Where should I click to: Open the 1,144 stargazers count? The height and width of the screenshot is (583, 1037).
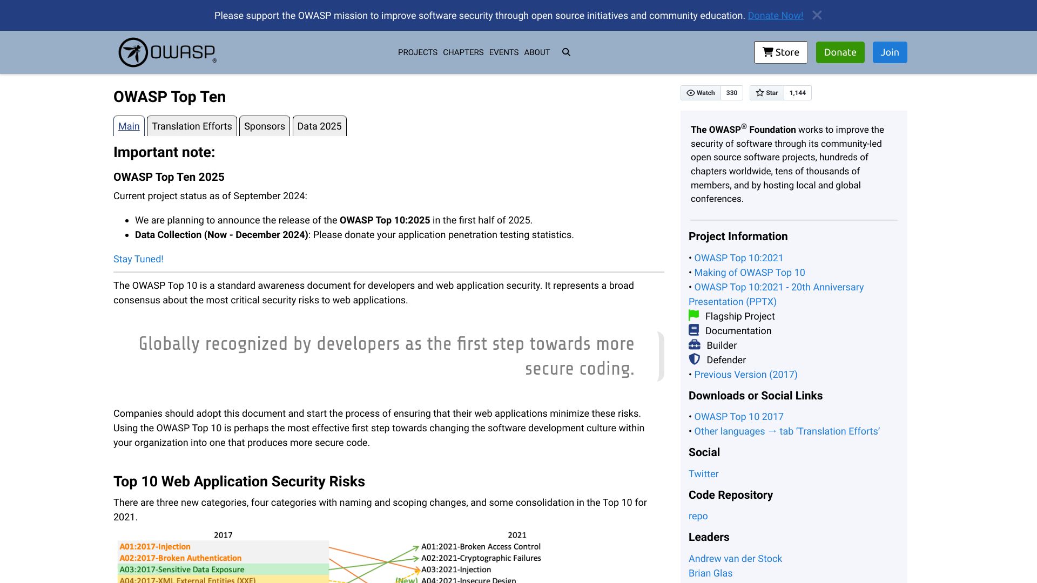pyautogui.click(x=797, y=93)
